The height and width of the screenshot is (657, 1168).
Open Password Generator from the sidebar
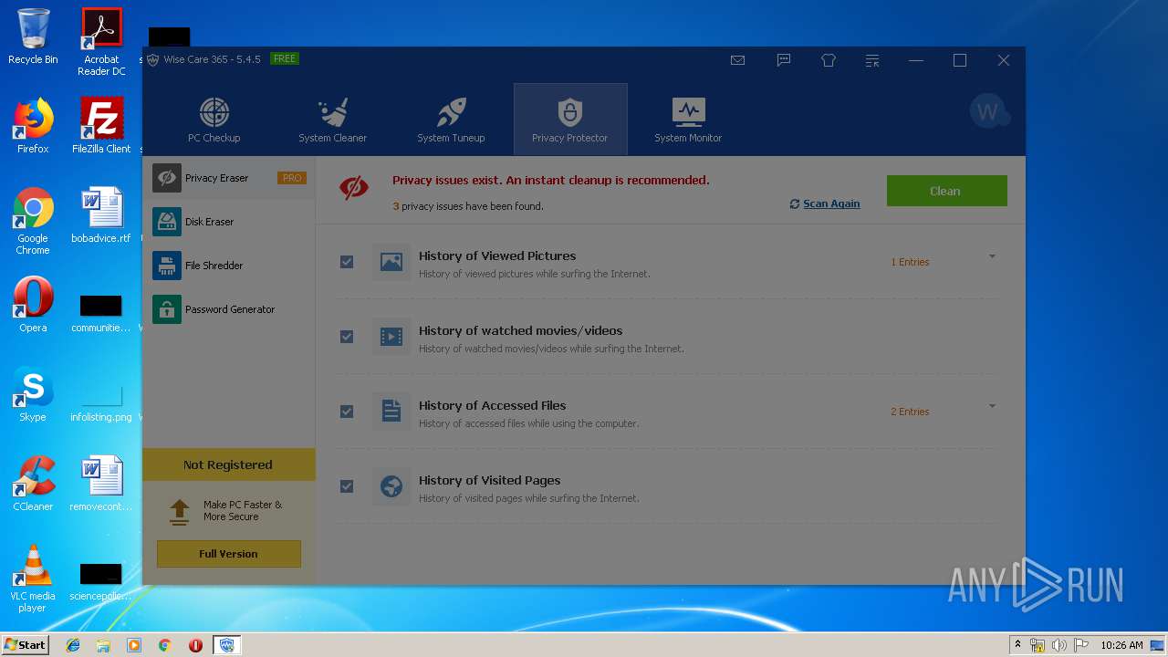pos(228,309)
